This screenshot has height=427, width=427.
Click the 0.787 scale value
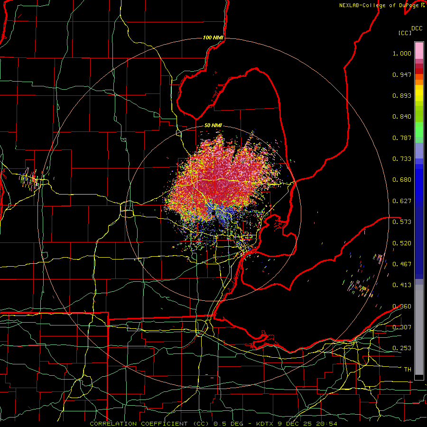(x=402, y=138)
